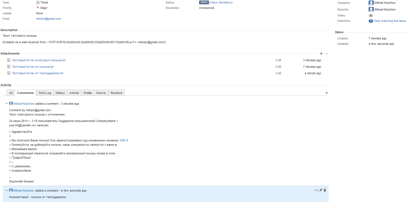This screenshot has width=408, height=204.
Task: Click the View Workflow link
Action: pos(221,2)
